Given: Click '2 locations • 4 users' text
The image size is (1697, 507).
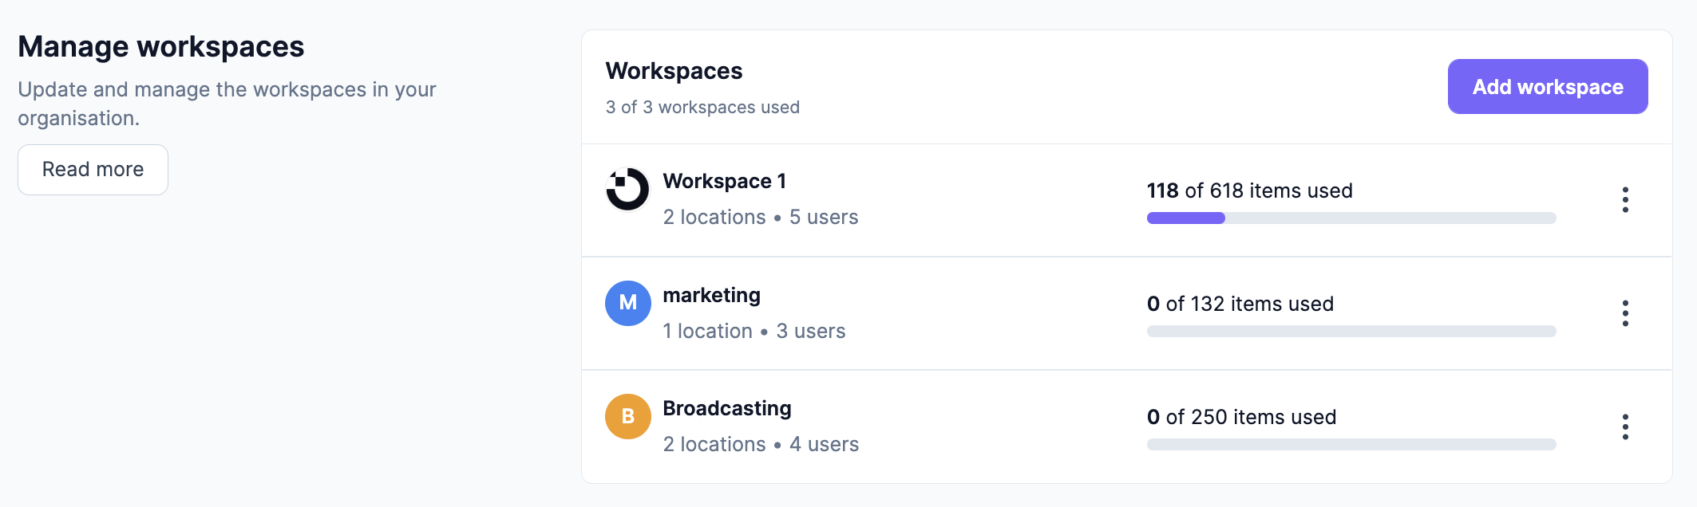Looking at the screenshot, I should (x=761, y=444).
